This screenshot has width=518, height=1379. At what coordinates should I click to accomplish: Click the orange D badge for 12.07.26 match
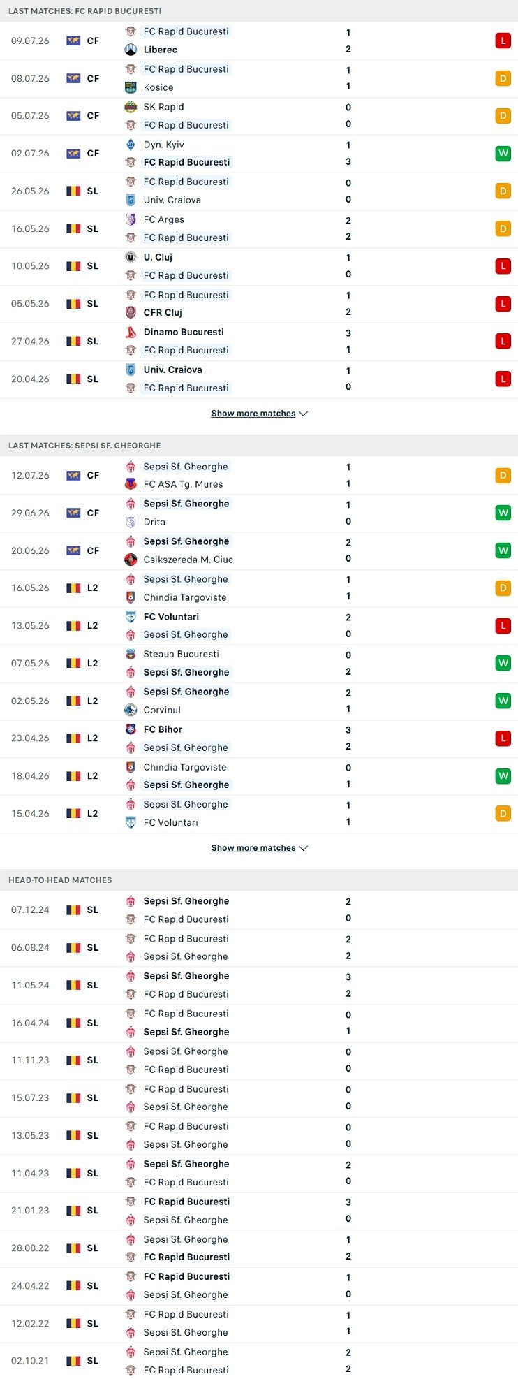click(503, 476)
